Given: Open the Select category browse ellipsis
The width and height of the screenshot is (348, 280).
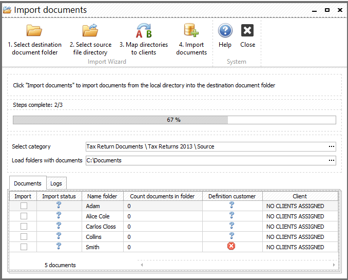Looking at the screenshot, I should coord(332,146).
